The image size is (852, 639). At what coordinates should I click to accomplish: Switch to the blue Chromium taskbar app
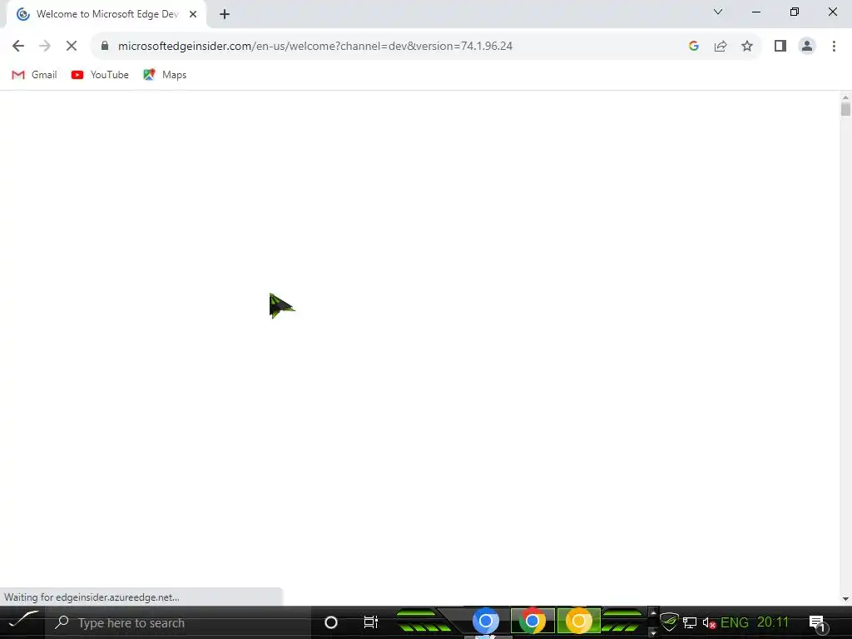[x=486, y=621]
